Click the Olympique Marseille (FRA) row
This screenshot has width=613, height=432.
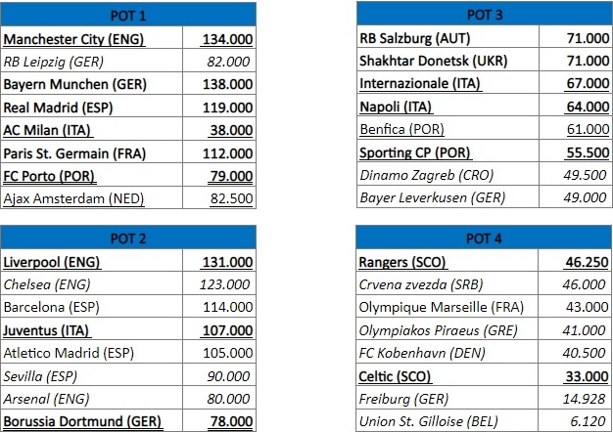click(484, 306)
